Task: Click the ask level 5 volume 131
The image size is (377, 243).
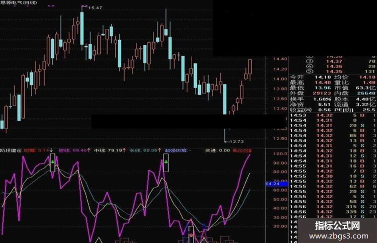Action: tap(370, 71)
